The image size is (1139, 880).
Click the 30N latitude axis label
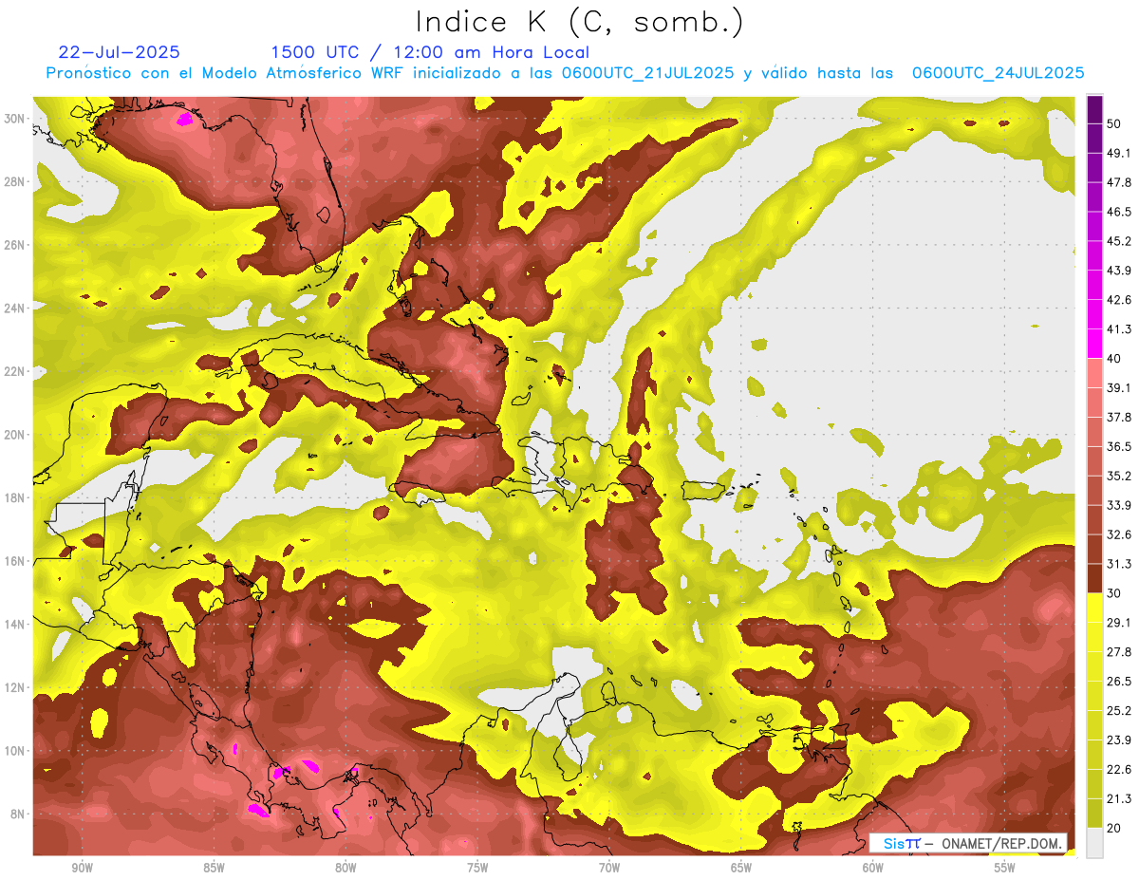(14, 118)
